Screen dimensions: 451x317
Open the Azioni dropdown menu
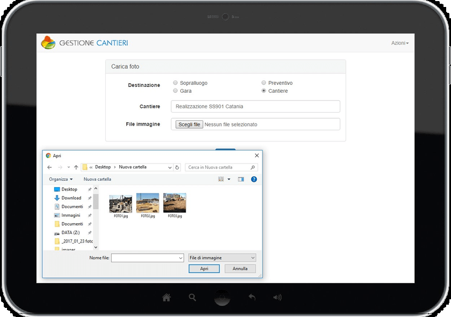(399, 43)
